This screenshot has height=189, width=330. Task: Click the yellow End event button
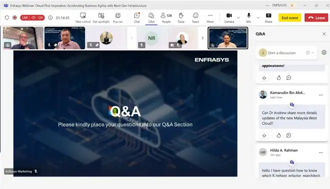(x=290, y=18)
